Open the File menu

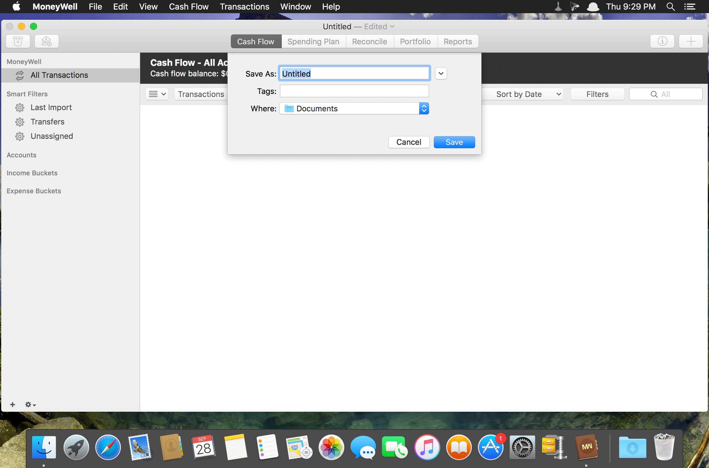(x=95, y=7)
